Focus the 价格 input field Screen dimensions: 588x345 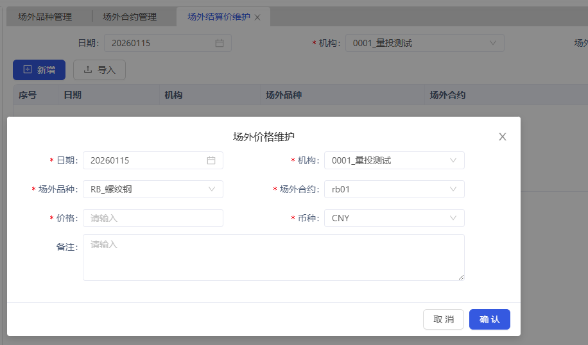(x=153, y=218)
